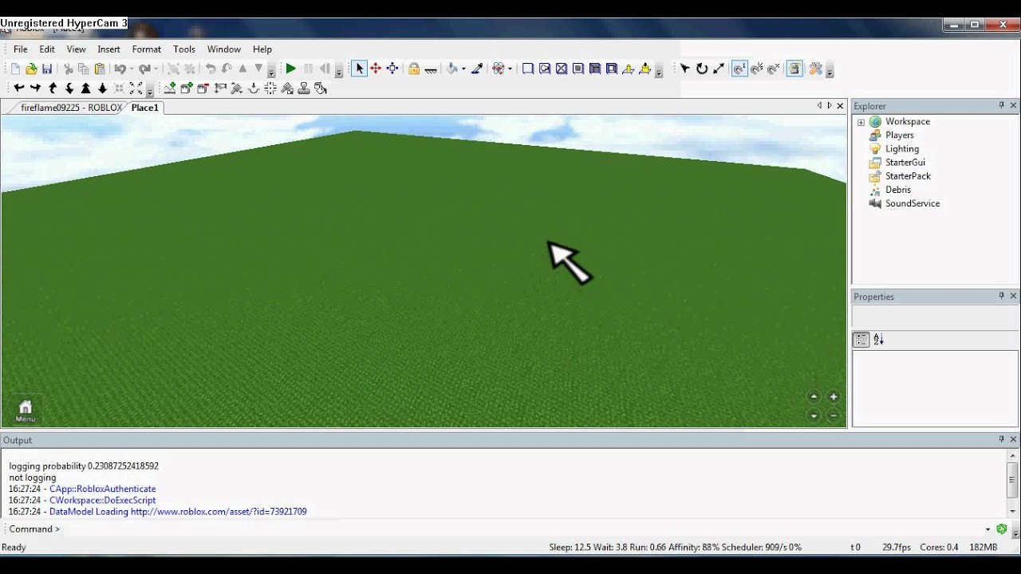Switch to the Place1 tab

(144, 108)
